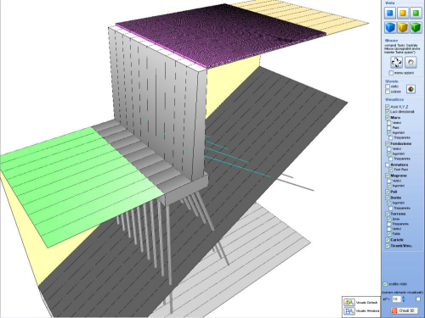Activate the four-arrow move mouse mode

pyautogui.click(x=396, y=62)
